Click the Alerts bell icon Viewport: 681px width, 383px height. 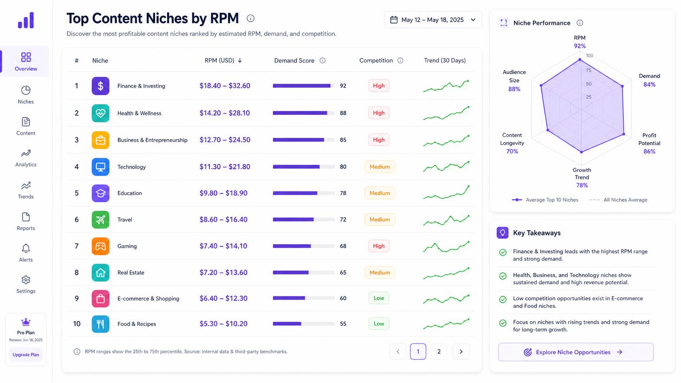pyautogui.click(x=26, y=248)
